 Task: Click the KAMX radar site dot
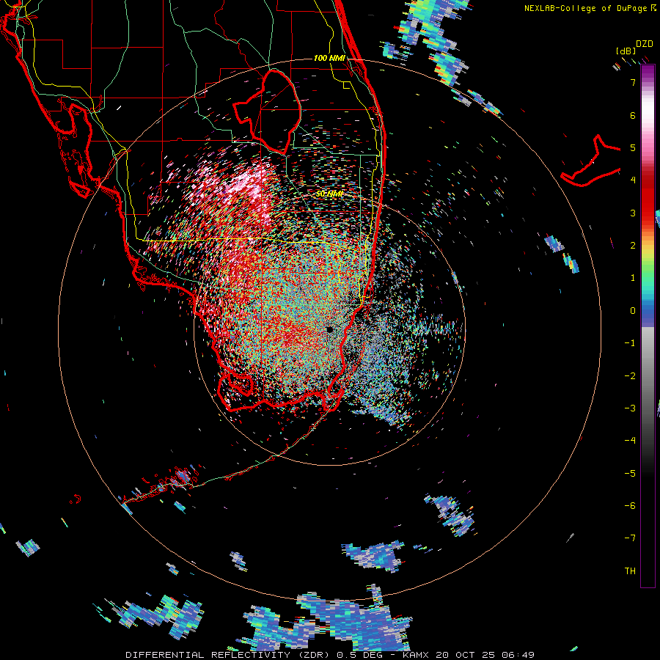pyautogui.click(x=329, y=329)
